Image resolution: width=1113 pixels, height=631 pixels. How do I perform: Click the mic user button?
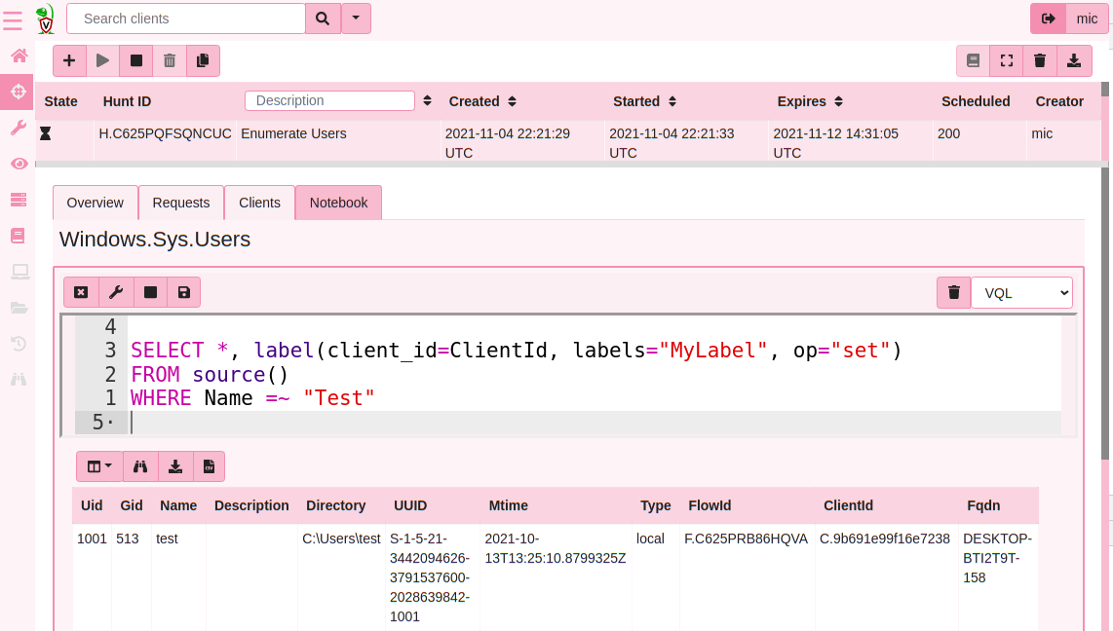point(1087,19)
